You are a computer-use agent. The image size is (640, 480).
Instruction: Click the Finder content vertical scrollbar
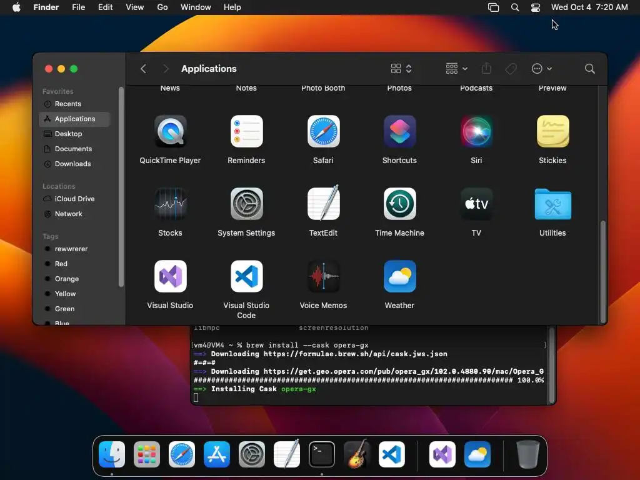click(602, 271)
